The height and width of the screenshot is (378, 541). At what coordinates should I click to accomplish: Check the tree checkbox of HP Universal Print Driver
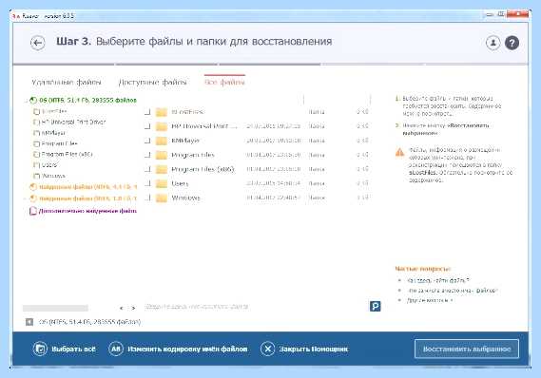(x=36, y=123)
